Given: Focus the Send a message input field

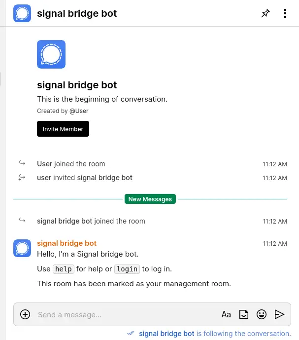Looking at the screenshot, I should [123, 314].
